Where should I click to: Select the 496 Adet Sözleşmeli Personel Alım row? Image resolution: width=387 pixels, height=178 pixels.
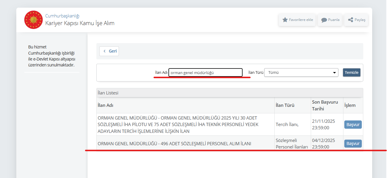pyautogui.click(x=174, y=144)
